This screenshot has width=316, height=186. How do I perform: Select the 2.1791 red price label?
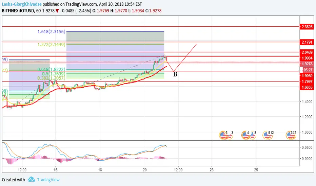tap(307, 42)
